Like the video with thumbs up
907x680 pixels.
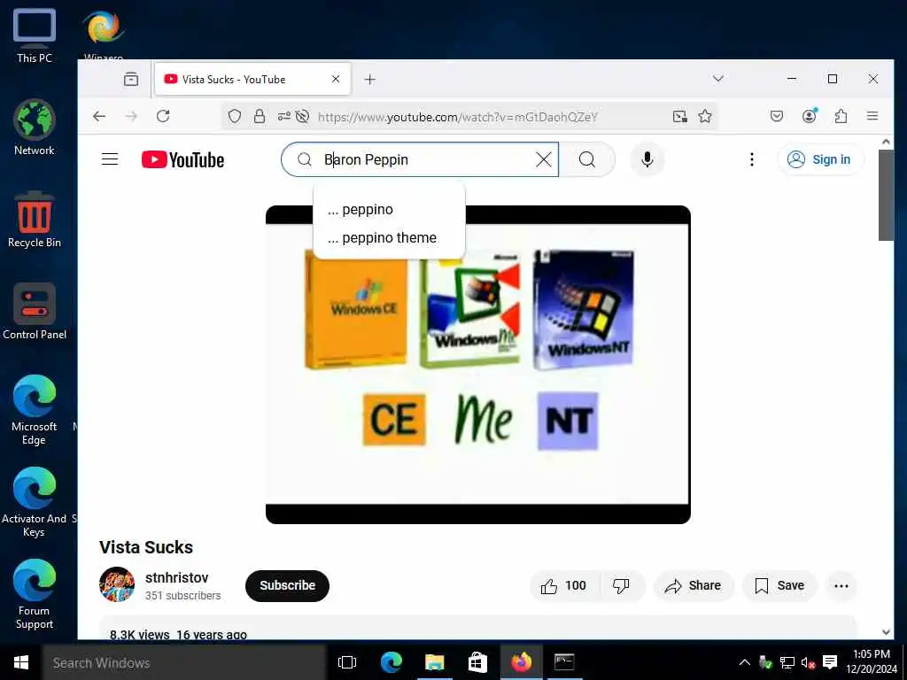(x=564, y=586)
